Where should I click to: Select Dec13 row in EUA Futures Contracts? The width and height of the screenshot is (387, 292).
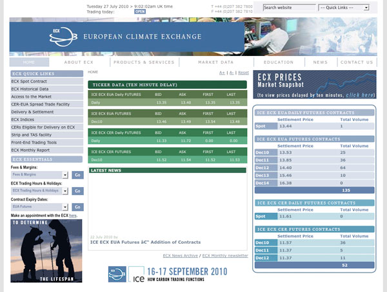[x=315, y=176]
